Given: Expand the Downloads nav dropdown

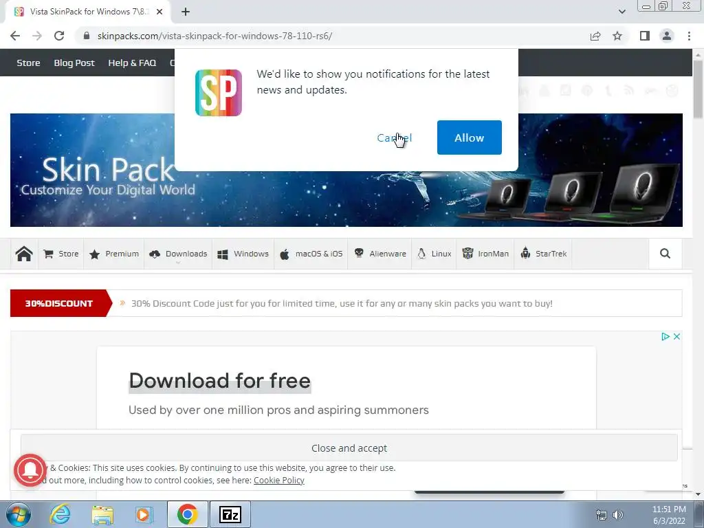Looking at the screenshot, I should (x=178, y=254).
